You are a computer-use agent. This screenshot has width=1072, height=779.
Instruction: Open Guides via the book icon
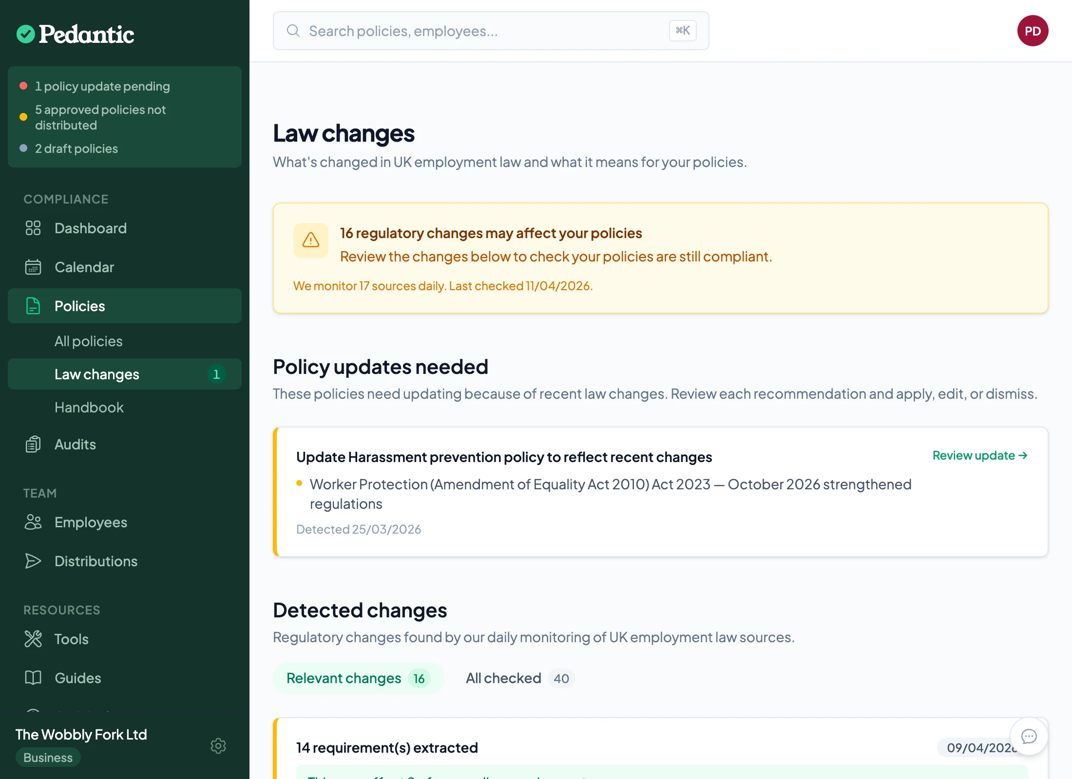tap(33, 678)
